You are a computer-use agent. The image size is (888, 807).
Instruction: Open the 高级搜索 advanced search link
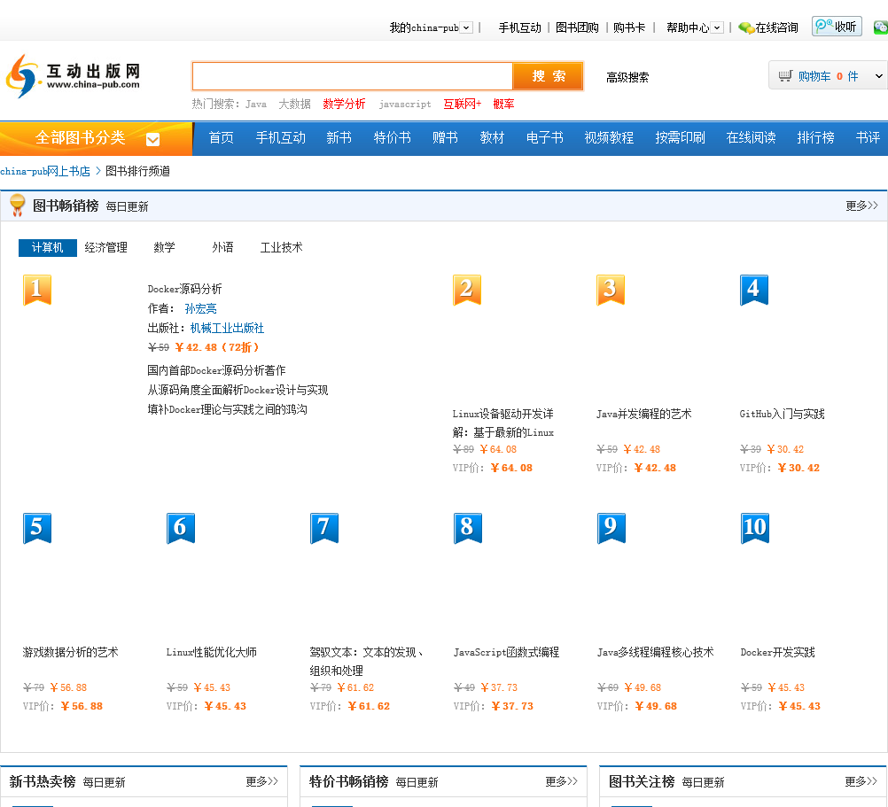click(627, 78)
